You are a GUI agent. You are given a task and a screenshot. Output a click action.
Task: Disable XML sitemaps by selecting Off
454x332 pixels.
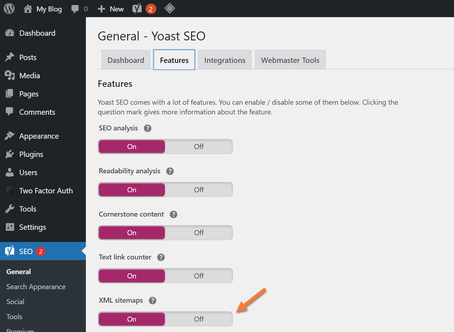pyautogui.click(x=199, y=319)
